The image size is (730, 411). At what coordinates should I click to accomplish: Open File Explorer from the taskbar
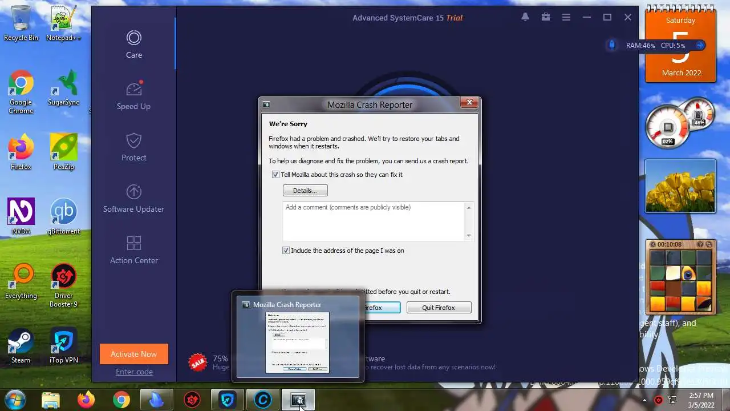tap(51, 400)
